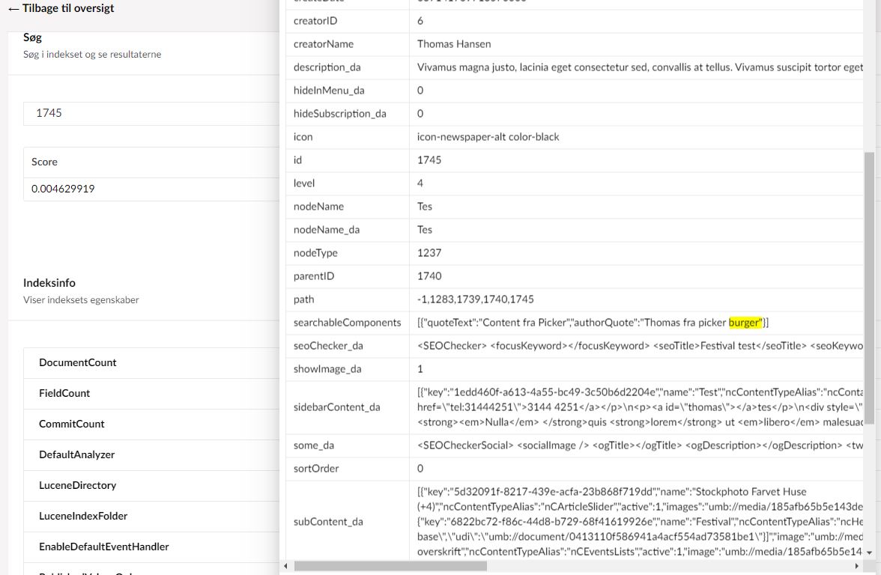Click the DocumentCount row in Indeksinfo
881x575 pixels.
pyautogui.click(x=78, y=362)
